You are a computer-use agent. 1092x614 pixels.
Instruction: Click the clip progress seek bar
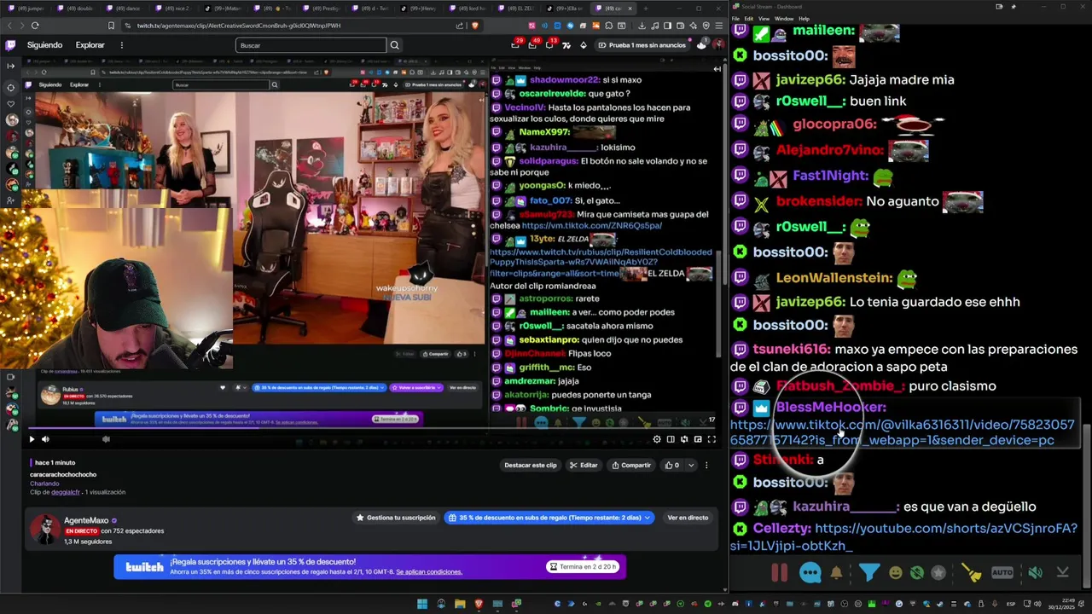[x=373, y=429]
